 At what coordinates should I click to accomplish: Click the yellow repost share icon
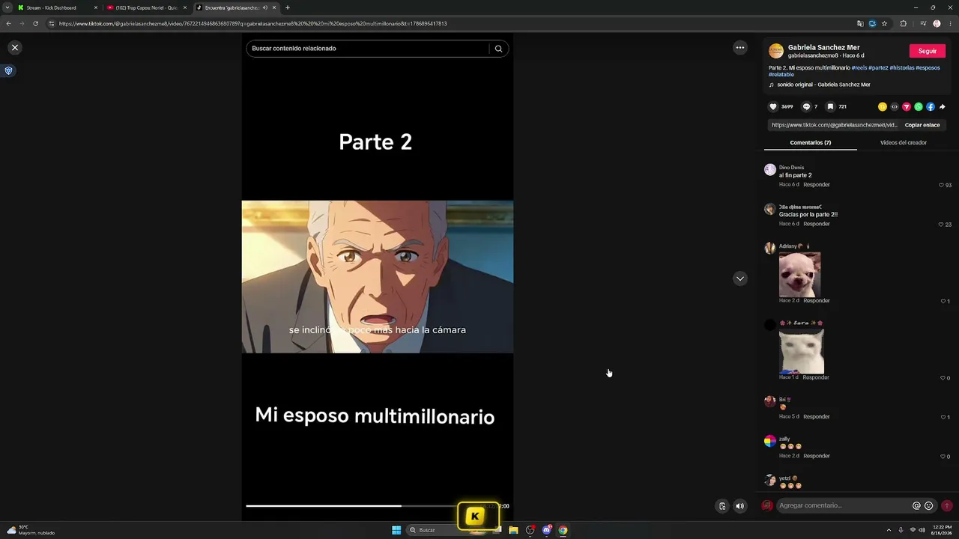(883, 107)
